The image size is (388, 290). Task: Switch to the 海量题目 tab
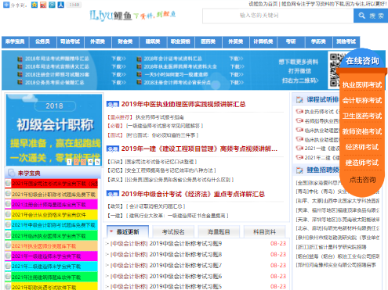click(219, 231)
